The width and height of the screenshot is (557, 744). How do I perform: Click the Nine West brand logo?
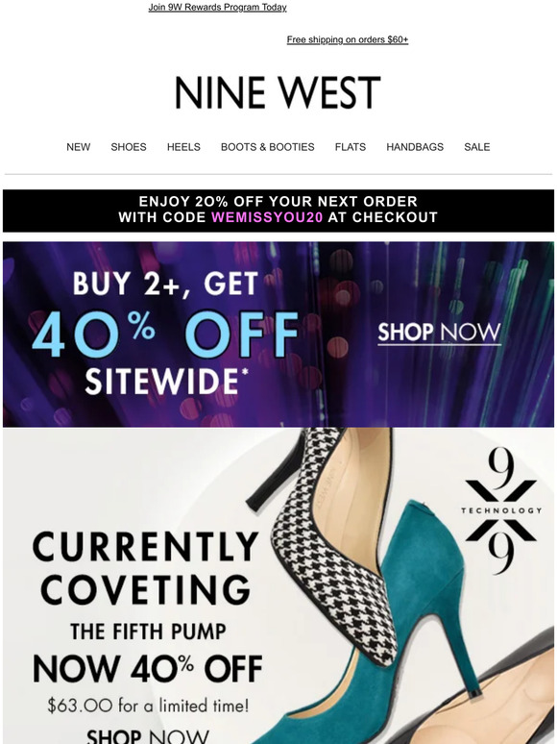(278, 92)
